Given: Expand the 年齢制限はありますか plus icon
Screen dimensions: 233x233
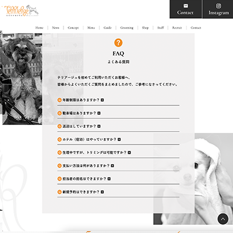Looking at the screenshot, I should (x=103, y=100).
